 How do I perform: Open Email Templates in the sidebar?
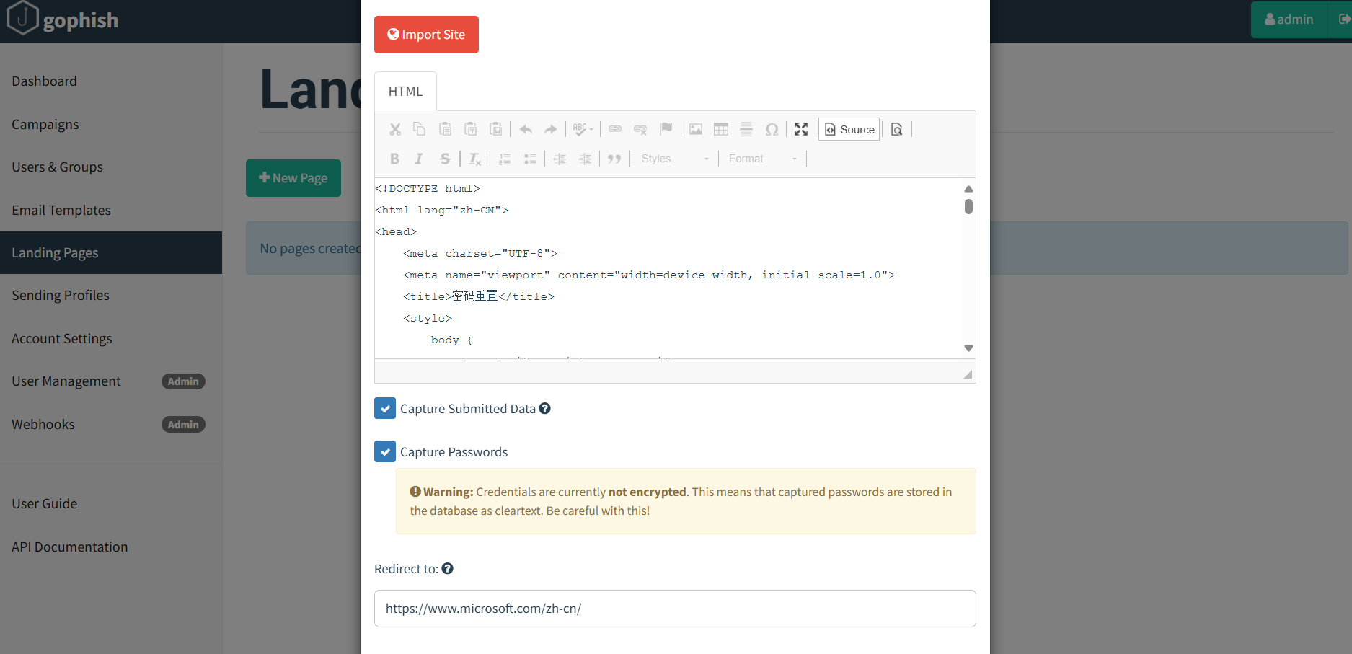click(61, 210)
